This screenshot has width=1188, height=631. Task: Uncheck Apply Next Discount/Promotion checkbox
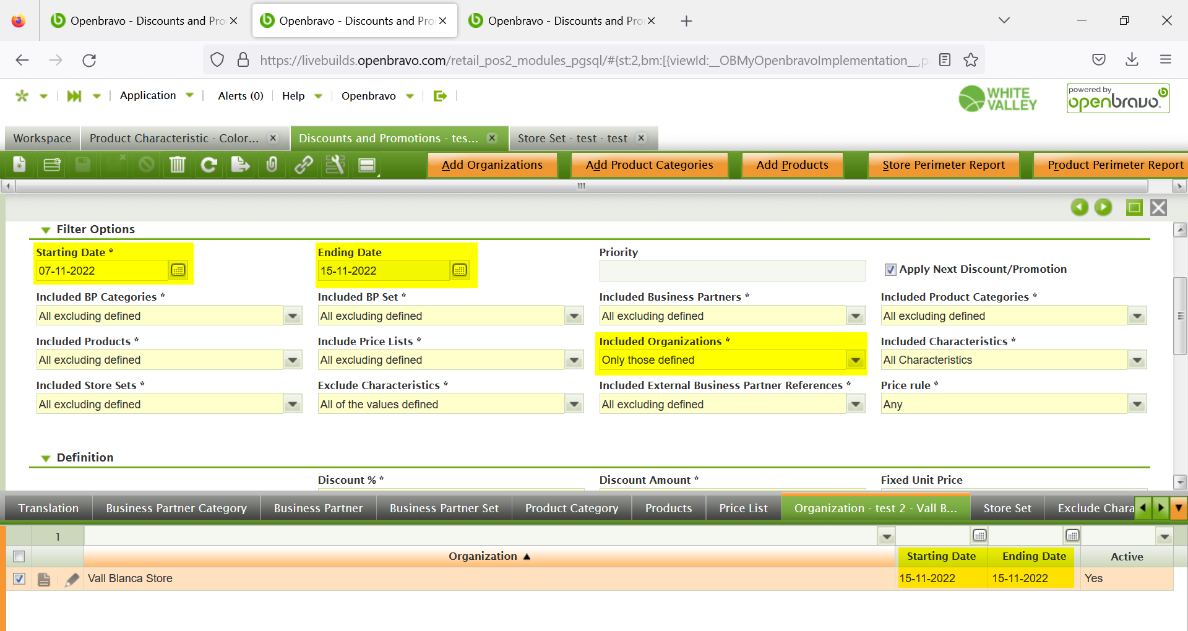pos(890,270)
